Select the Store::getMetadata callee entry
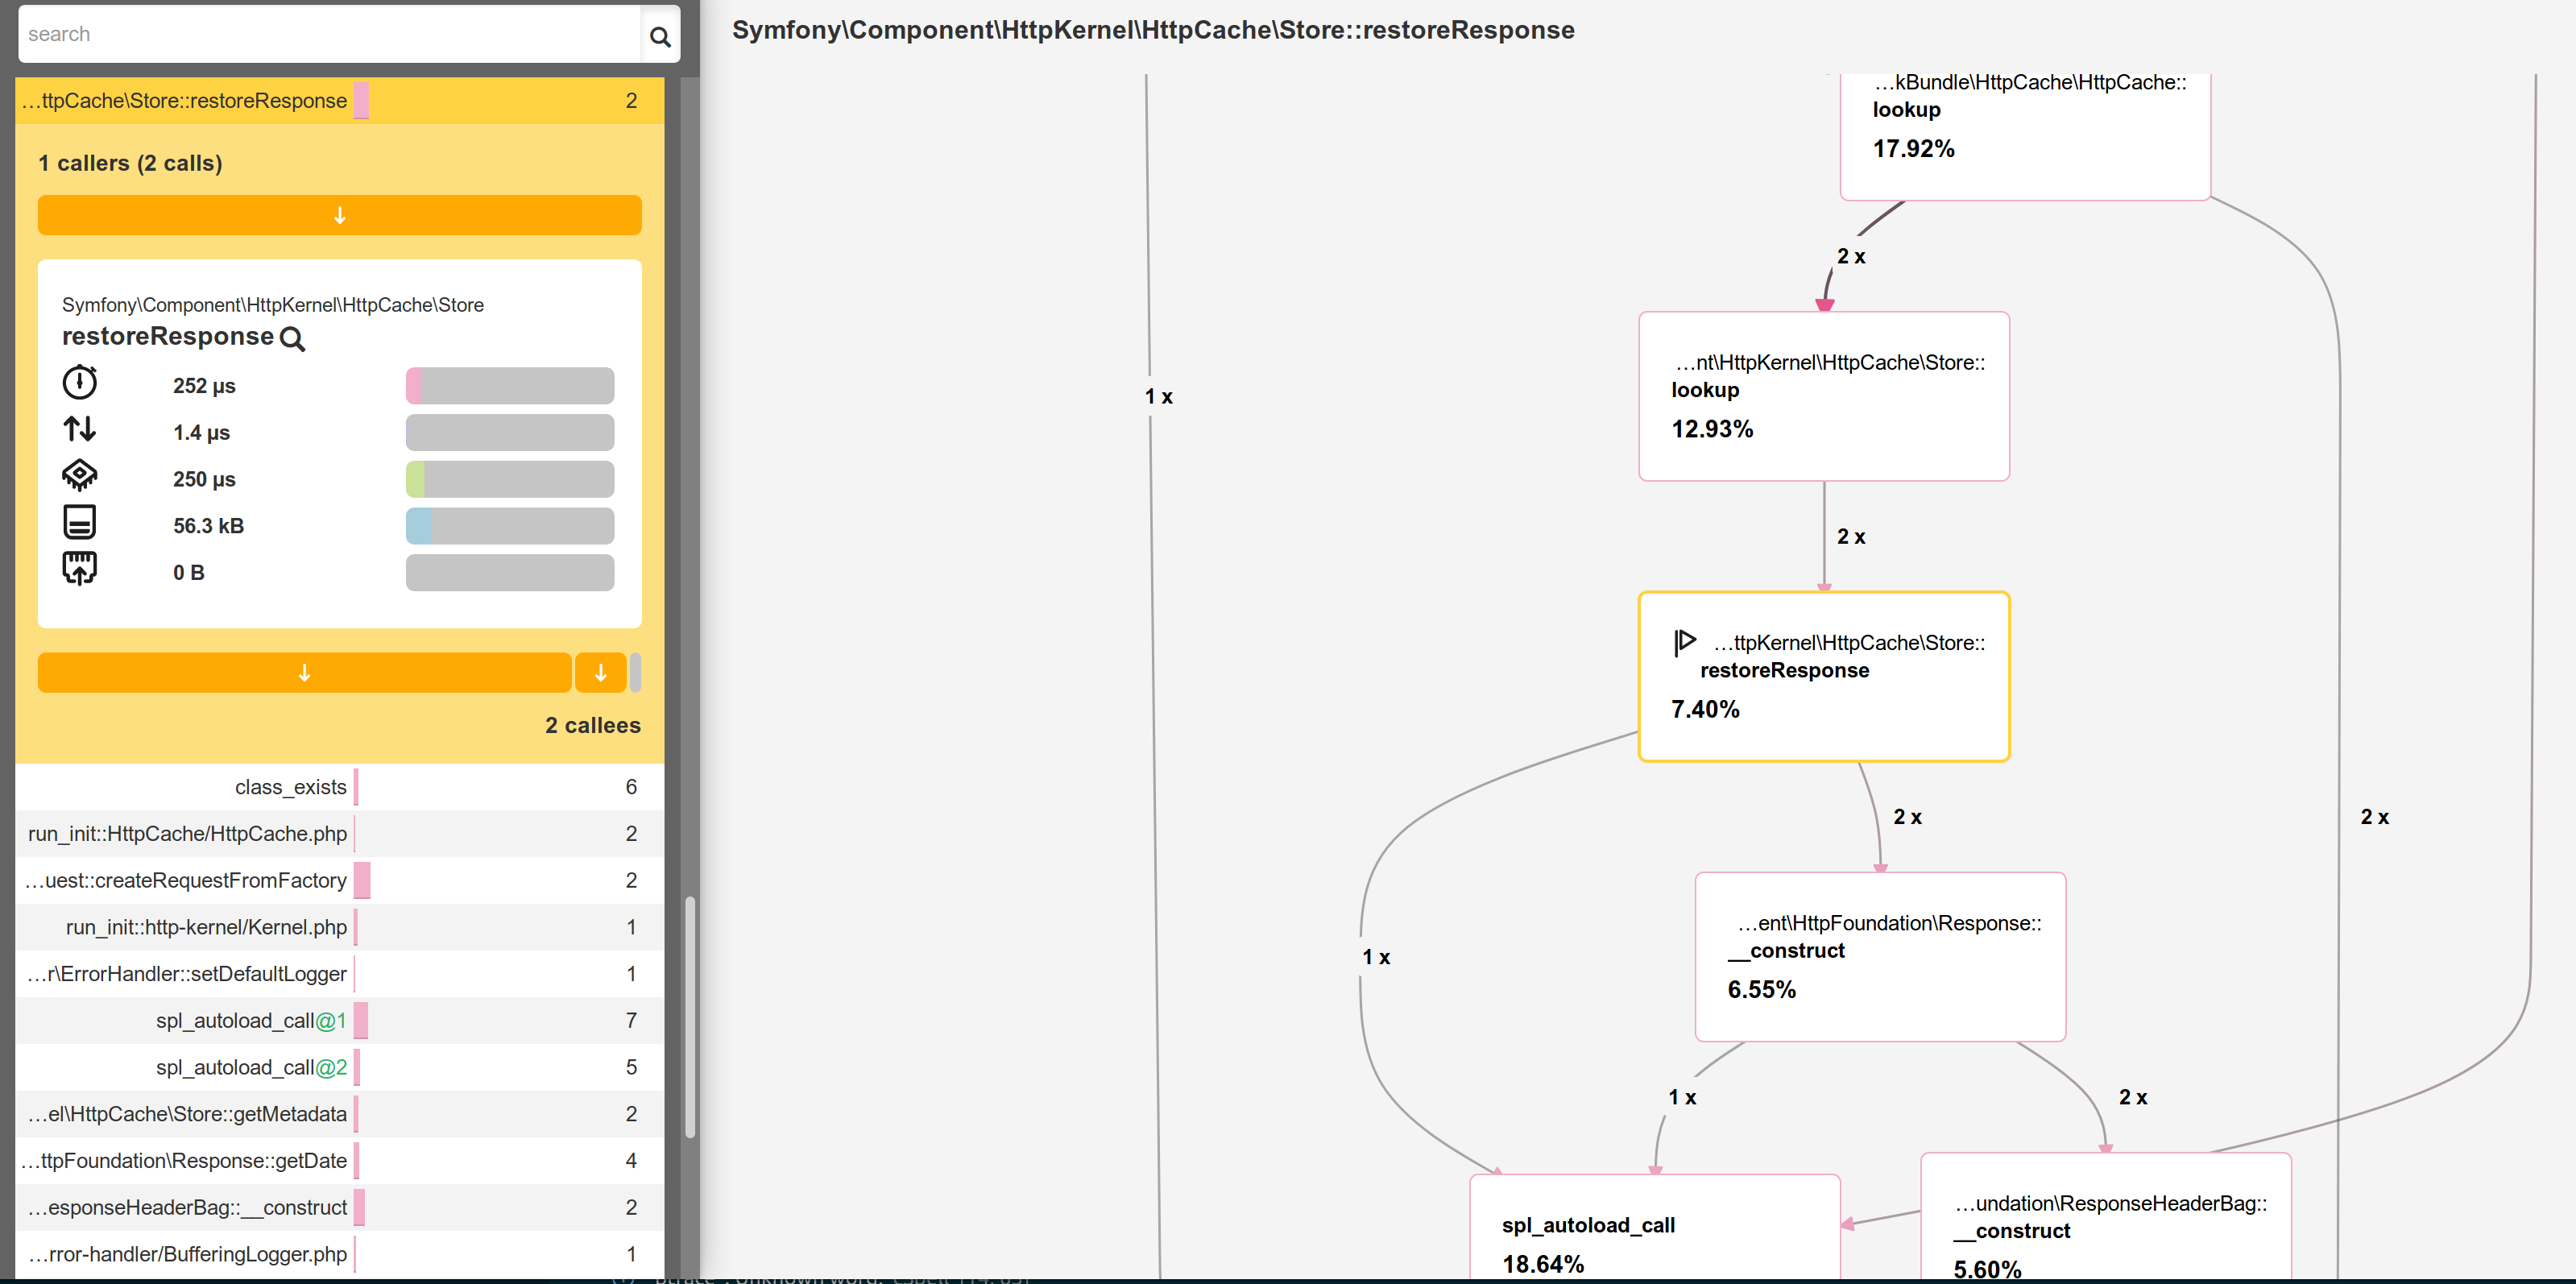2576x1284 pixels. pos(187,1113)
